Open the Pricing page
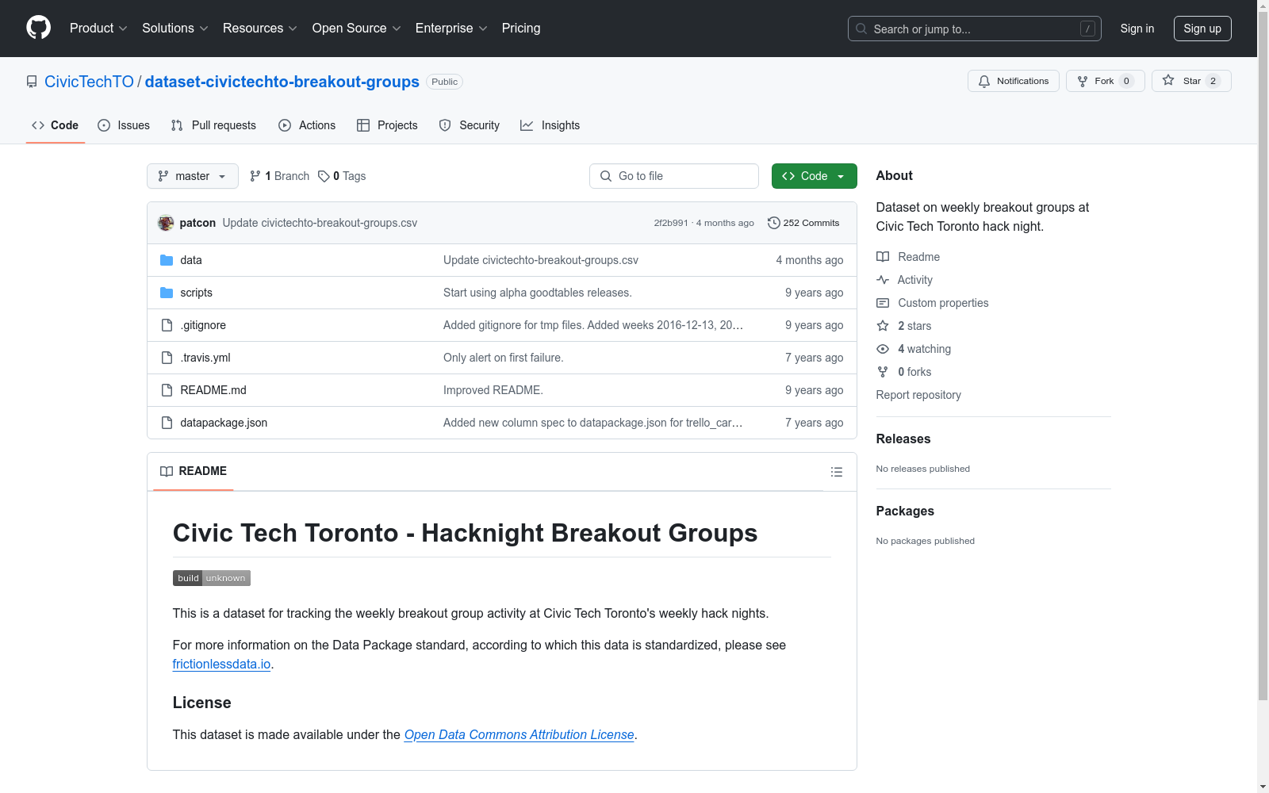The image size is (1269, 793). click(521, 29)
